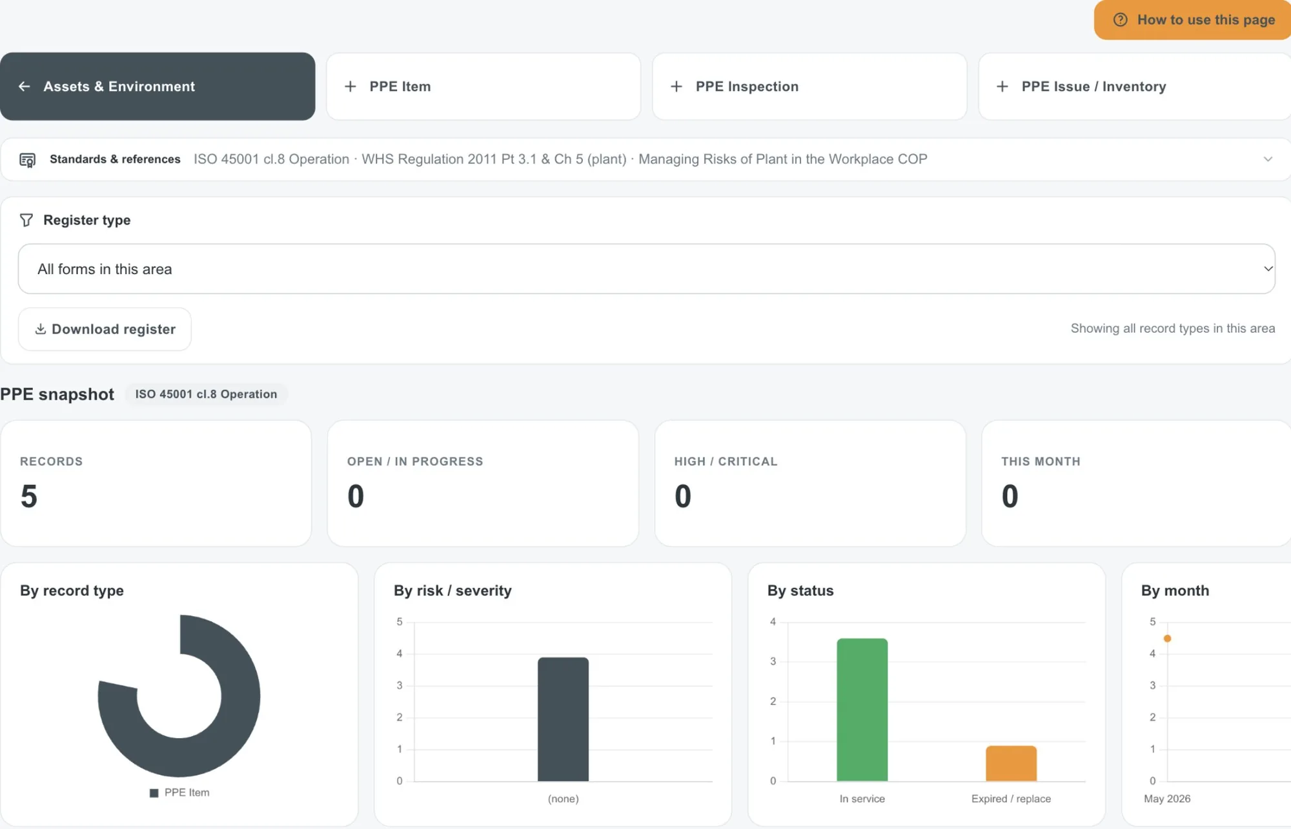The width and height of the screenshot is (1291, 829).
Task: Add a new PPE Inspection record
Action: pyautogui.click(x=809, y=86)
